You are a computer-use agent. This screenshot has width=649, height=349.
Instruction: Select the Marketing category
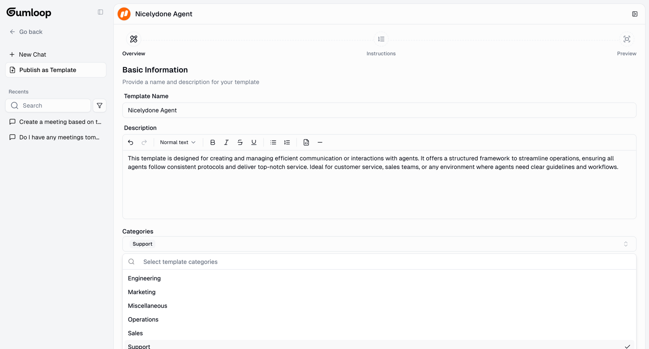pyautogui.click(x=379, y=292)
